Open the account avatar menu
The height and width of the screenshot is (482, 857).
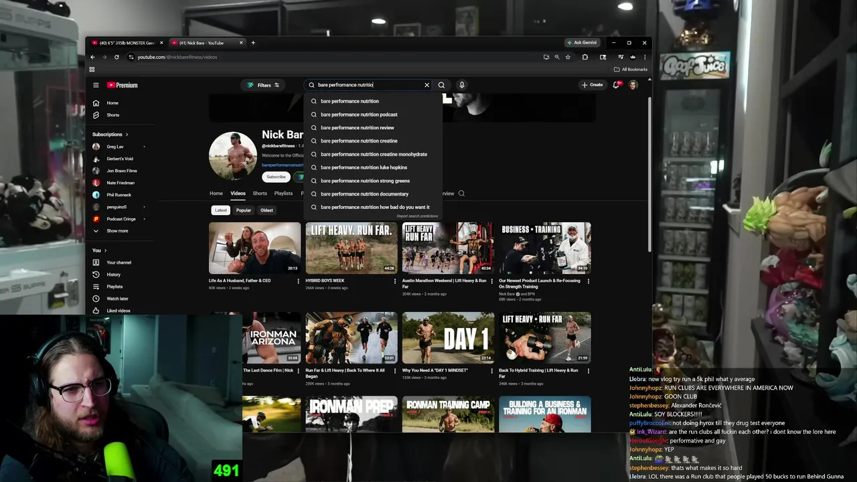(x=633, y=85)
